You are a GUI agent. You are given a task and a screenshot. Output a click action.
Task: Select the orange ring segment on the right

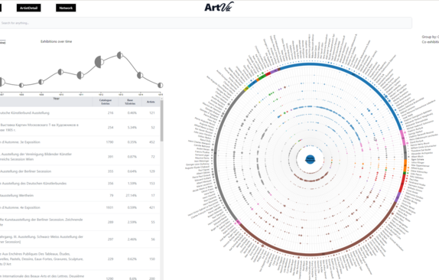pyautogui.click(x=405, y=165)
